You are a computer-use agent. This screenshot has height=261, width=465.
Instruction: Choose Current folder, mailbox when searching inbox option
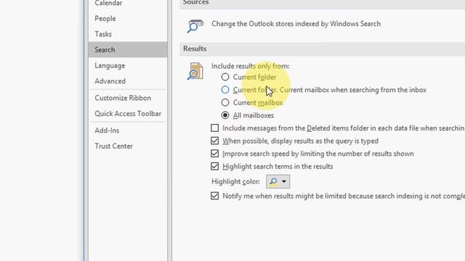(x=225, y=90)
